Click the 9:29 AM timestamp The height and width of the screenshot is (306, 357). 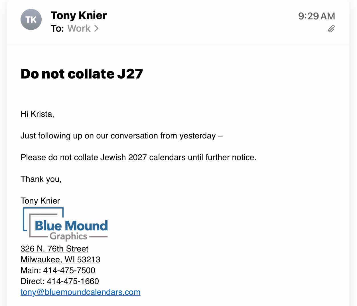pyautogui.click(x=317, y=16)
